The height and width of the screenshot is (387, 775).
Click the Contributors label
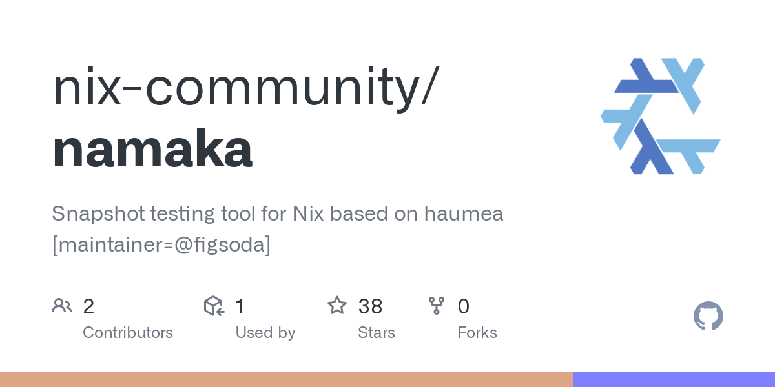click(128, 333)
